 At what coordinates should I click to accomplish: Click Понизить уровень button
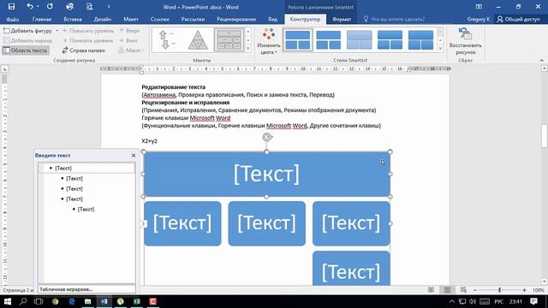point(87,40)
